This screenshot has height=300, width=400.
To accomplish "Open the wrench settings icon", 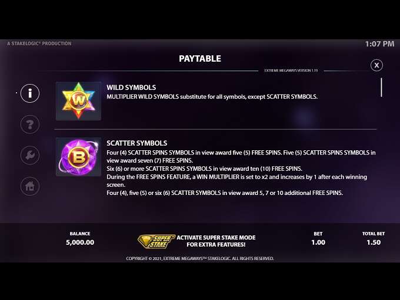I will [x=30, y=156].
